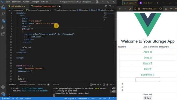Delete the Date item via trash icon
This screenshot has height=100, width=177.
click(x=150, y=69)
